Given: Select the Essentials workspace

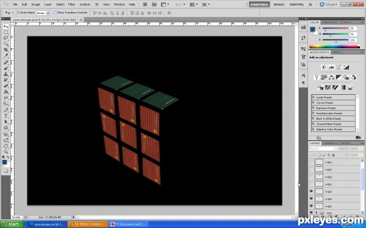Looking at the screenshot, I should click(259, 4).
